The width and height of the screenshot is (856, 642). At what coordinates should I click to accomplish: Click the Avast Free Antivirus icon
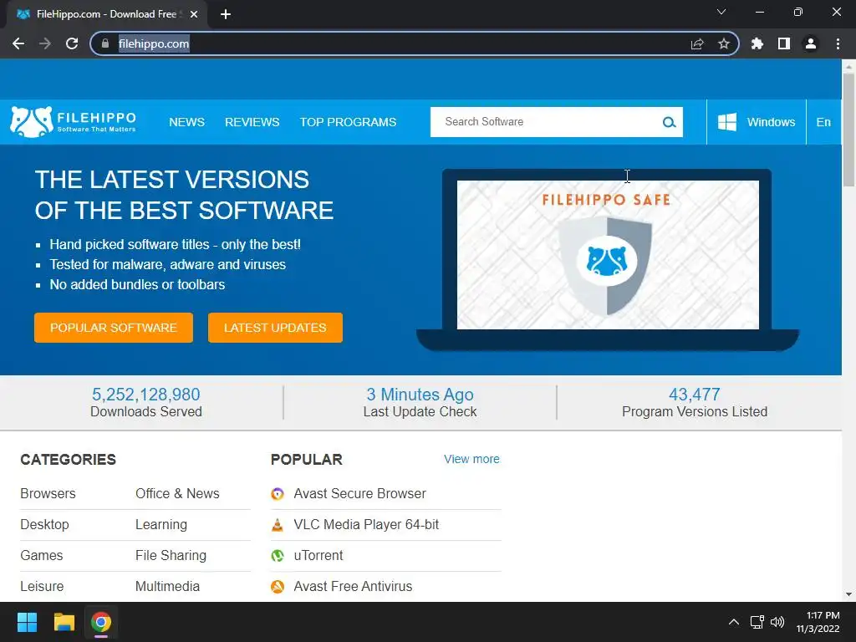coord(278,587)
